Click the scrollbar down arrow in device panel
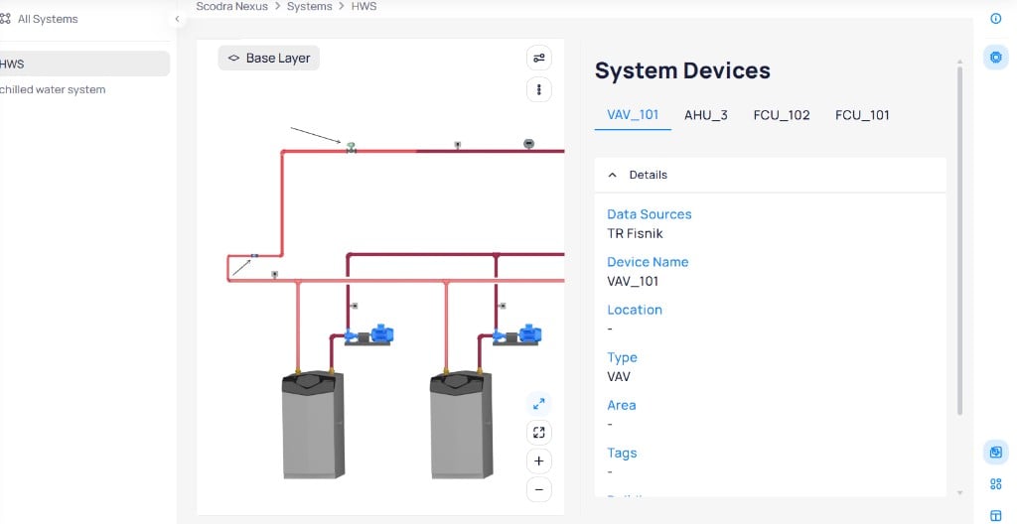This screenshot has height=524, width=1017. [x=960, y=493]
